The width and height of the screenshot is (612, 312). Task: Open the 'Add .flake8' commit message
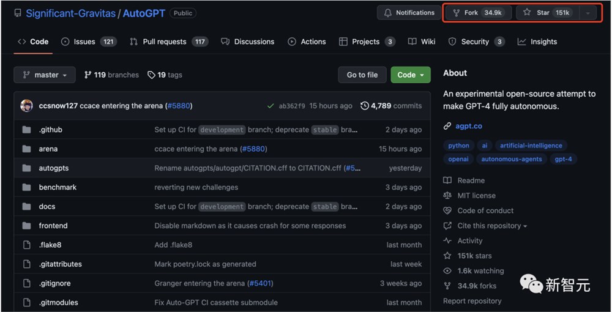pos(173,245)
